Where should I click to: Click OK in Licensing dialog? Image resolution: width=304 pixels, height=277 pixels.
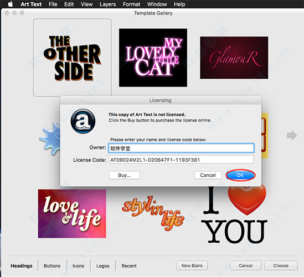[x=240, y=175]
